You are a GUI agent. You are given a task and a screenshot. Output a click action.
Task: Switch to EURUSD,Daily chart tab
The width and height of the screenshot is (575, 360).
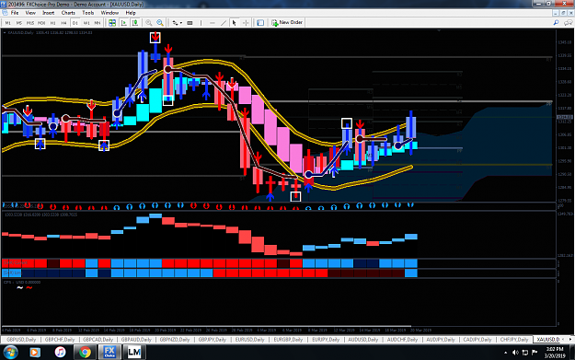point(249,340)
